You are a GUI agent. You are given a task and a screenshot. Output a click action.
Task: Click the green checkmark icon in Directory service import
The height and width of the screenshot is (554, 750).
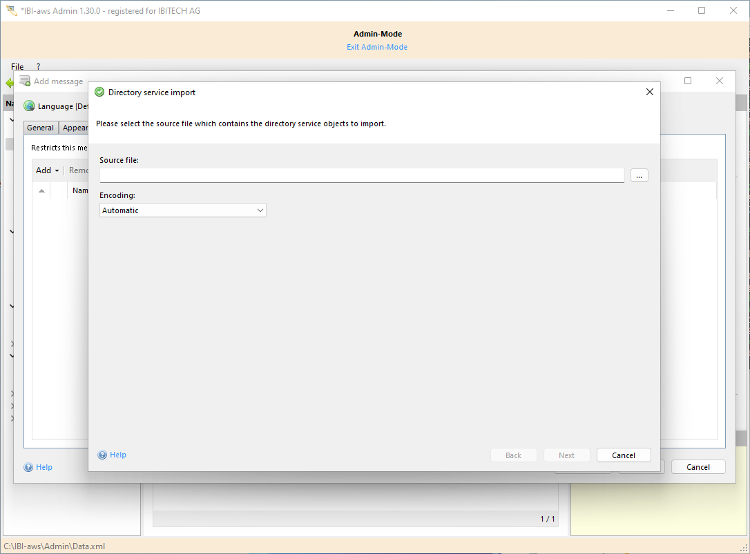[x=99, y=91]
